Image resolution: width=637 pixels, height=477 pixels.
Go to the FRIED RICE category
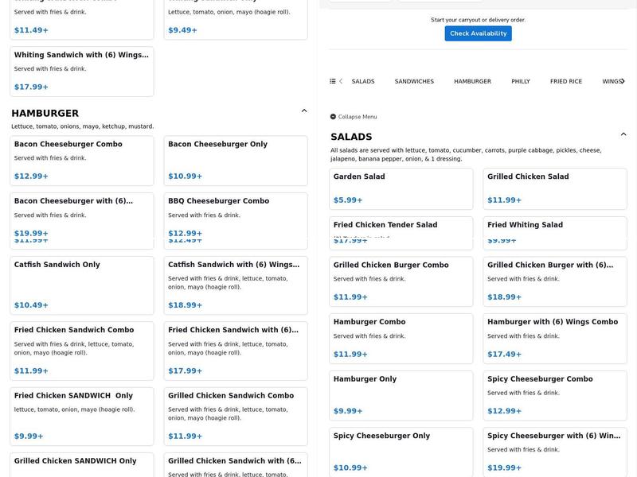565,81
